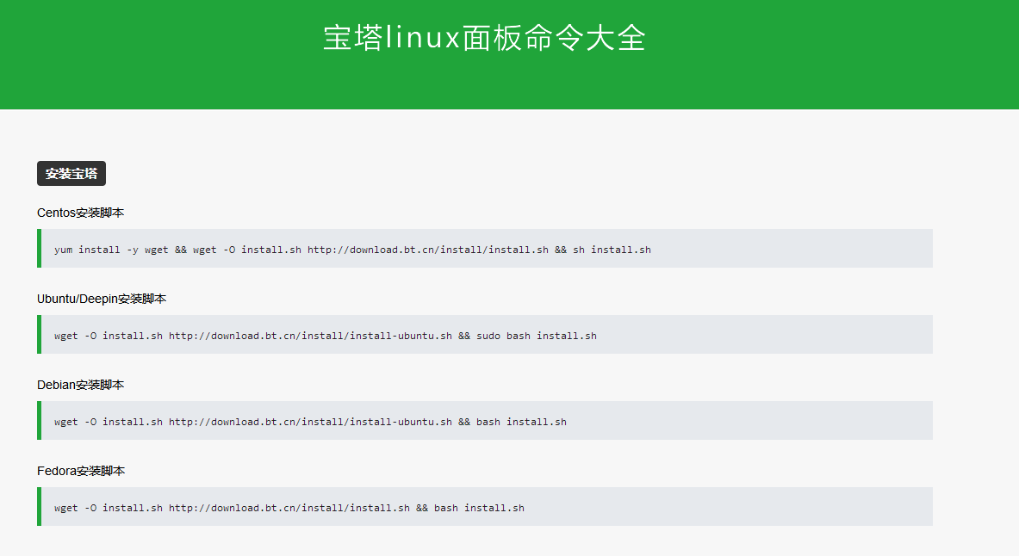This screenshot has height=556, width=1019.
Task: Click the Centos安装脚本 heading
Action: coord(81,213)
